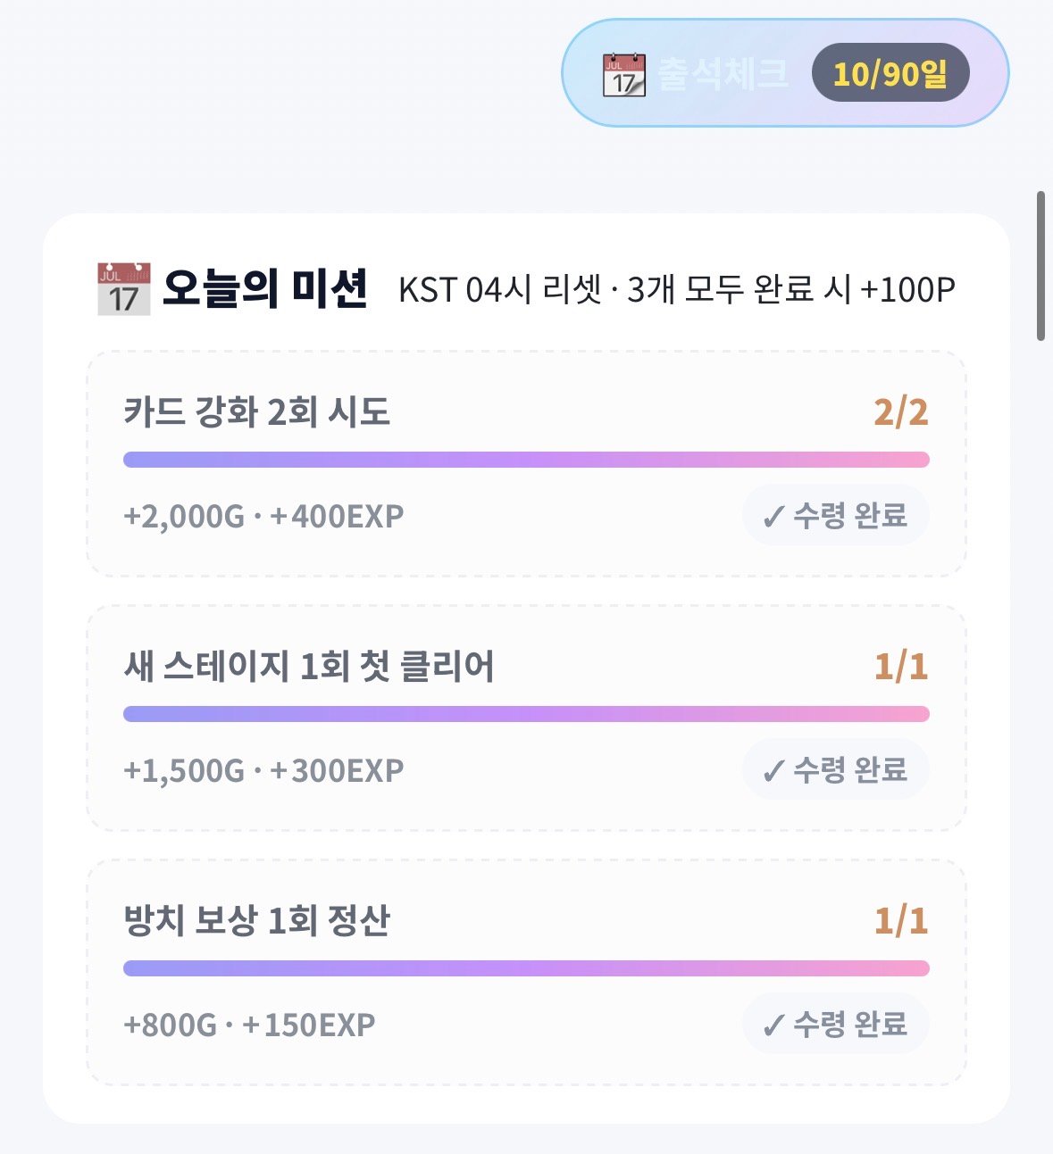Tap the 2/2 progress count
The height and width of the screenshot is (1154, 1053).
901,412
